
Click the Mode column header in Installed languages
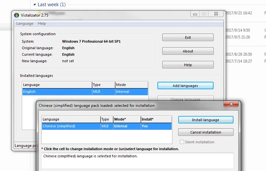(x=132, y=85)
